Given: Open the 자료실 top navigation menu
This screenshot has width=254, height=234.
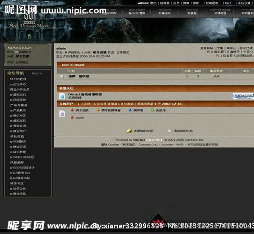Looking at the screenshot, I should pyautogui.click(x=192, y=13).
